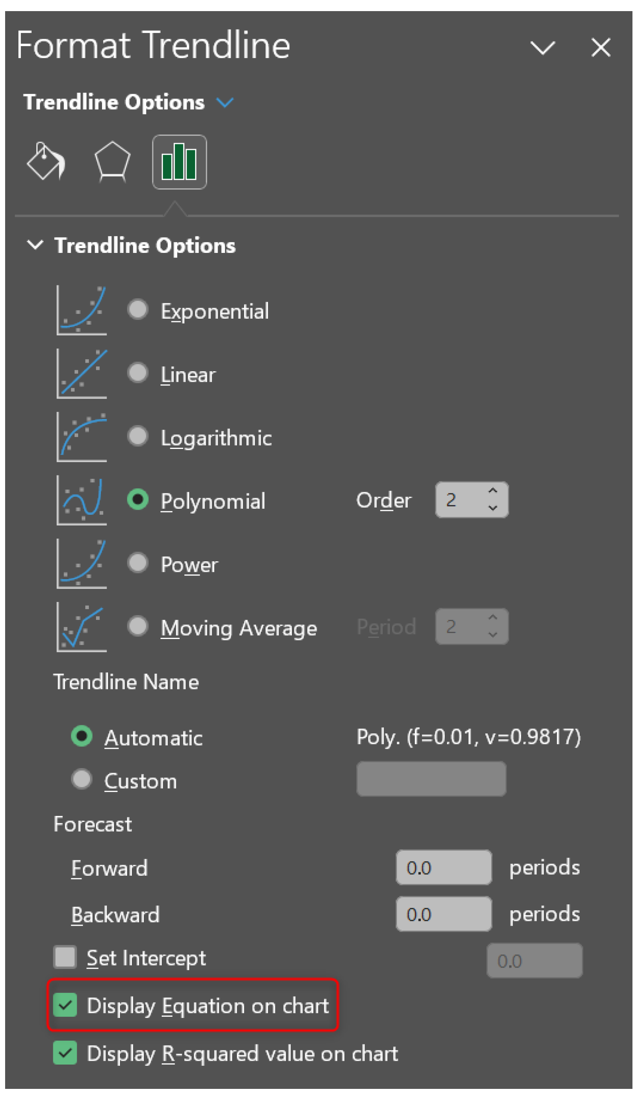The image size is (641, 1097).
Task: Select the Trendline Options bar chart icon
Action: [179, 162]
